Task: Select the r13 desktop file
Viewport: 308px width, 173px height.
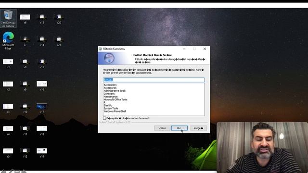Action: click(x=42, y=19)
